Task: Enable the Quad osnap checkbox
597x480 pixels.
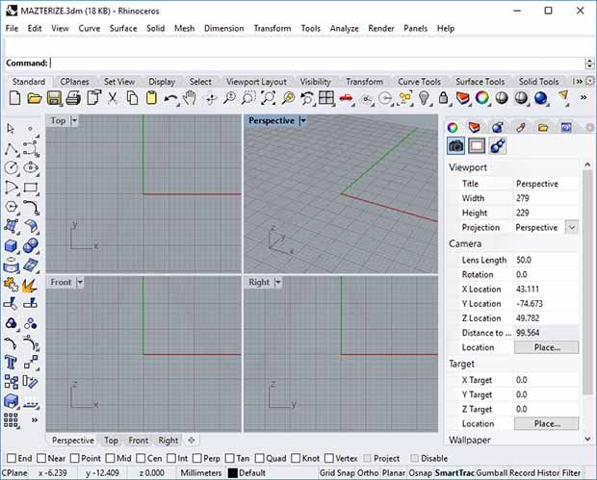Action: tap(260, 458)
